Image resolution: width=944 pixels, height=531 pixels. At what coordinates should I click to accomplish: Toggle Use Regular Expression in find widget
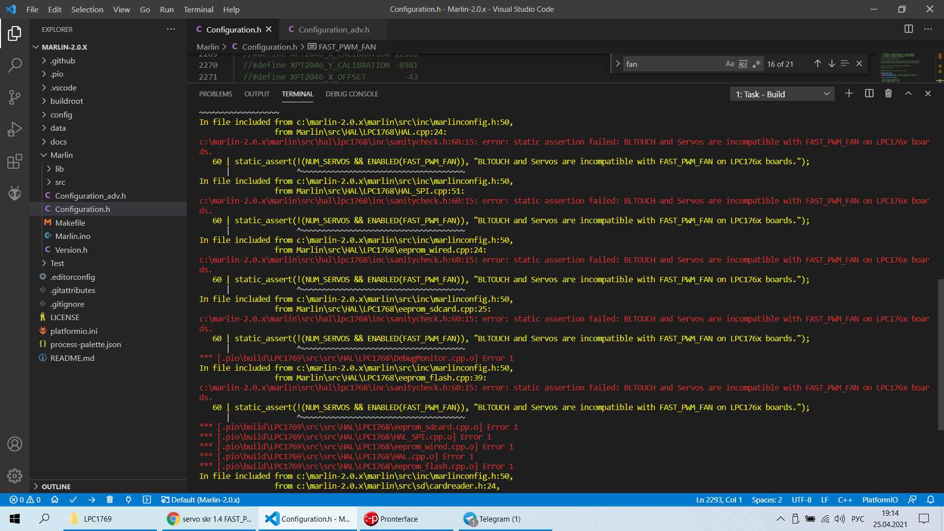tap(756, 64)
